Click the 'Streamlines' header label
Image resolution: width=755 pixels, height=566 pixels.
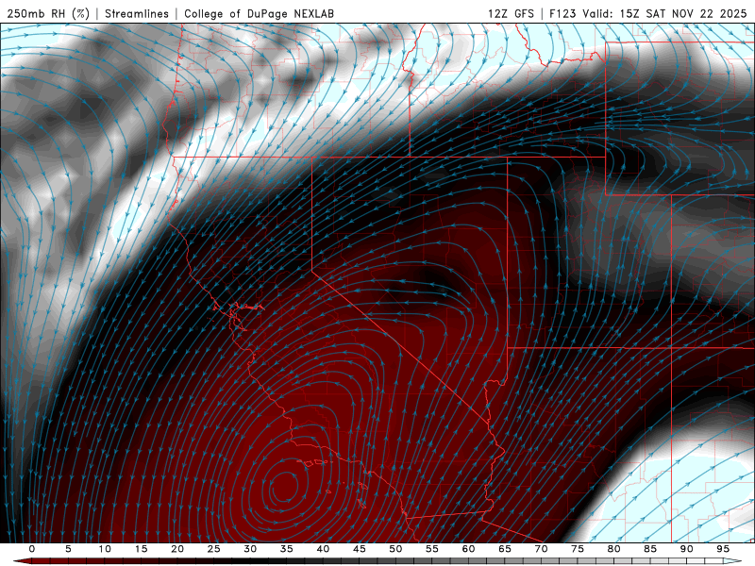pos(137,13)
